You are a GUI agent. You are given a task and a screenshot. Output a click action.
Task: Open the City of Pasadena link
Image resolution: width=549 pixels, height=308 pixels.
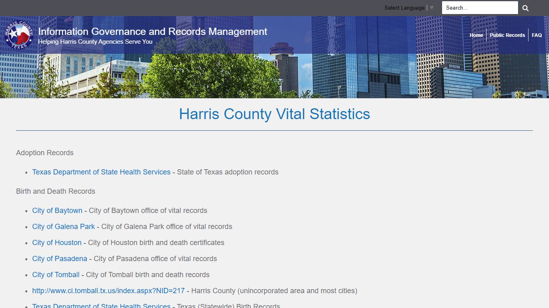[59, 259]
